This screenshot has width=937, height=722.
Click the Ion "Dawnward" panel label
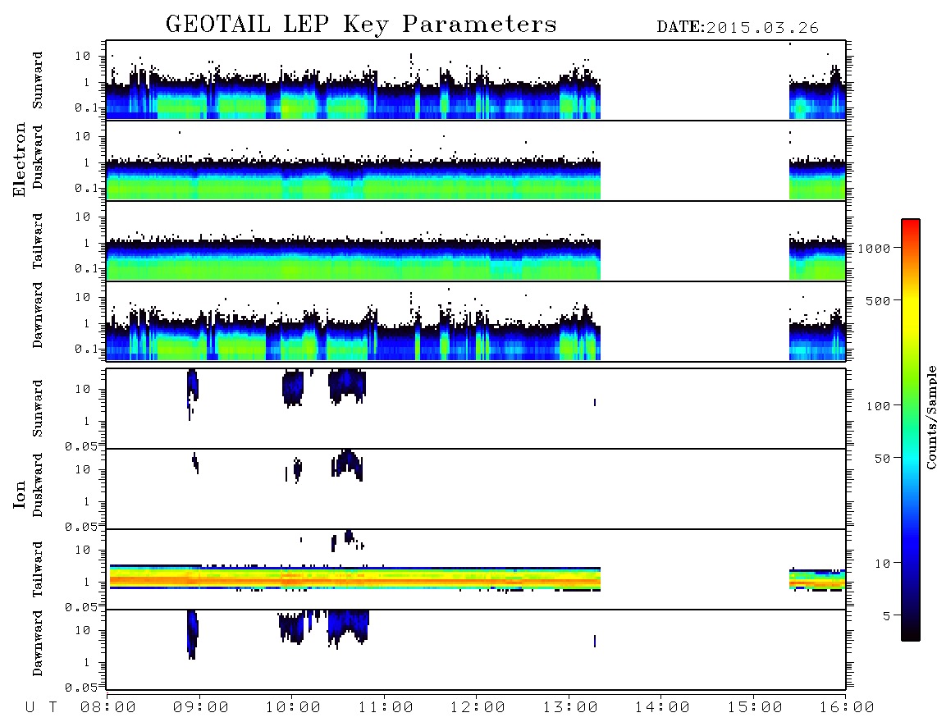tap(38, 643)
